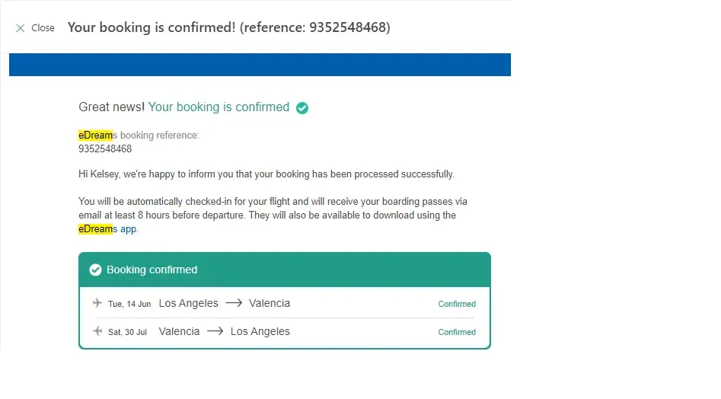Click the highlighted eDreams booking reference label
The width and height of the screenshot is (721, 399).
139,136
